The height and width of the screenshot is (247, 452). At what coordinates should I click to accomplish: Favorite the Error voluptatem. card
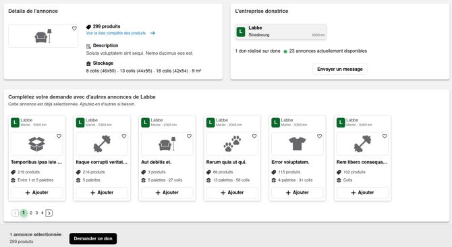(x=319, y=136)
